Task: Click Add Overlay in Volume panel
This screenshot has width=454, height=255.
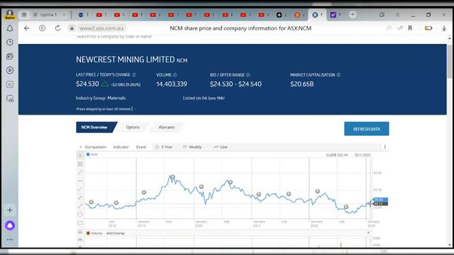Action: pos(116,233)
